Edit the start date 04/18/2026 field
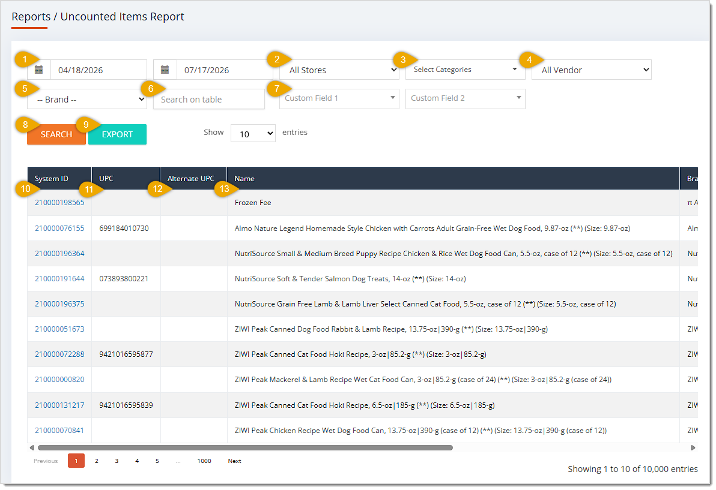Screen dimensions: 716x490 click(x=99, y=70)
